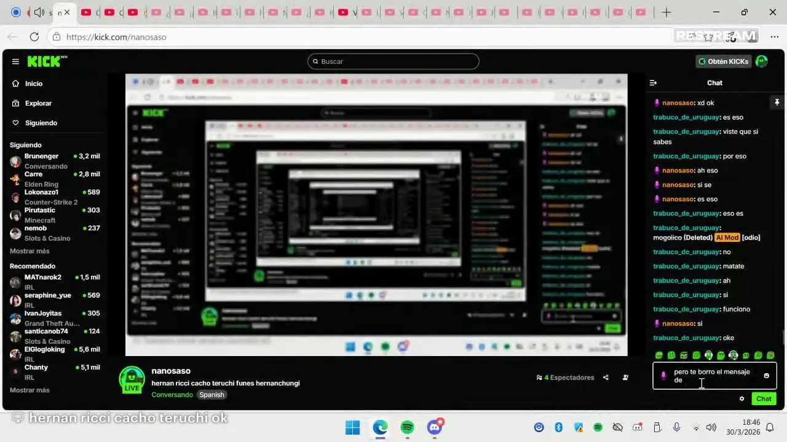Open ElGlogloking recommended channel

(54, 354)
